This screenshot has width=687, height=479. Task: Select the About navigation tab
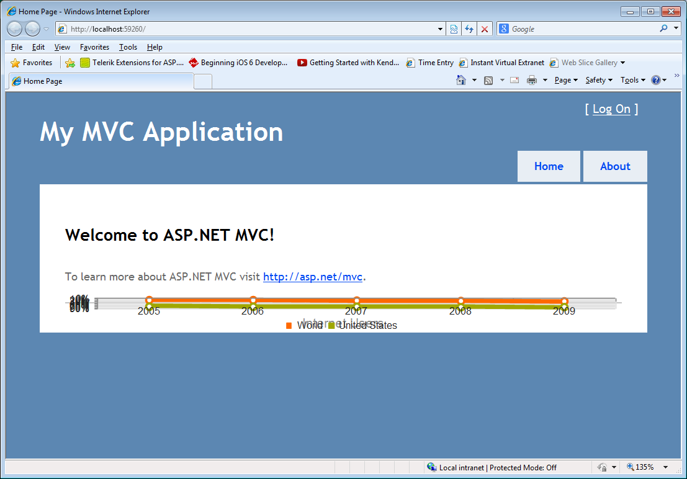point(615,166)
